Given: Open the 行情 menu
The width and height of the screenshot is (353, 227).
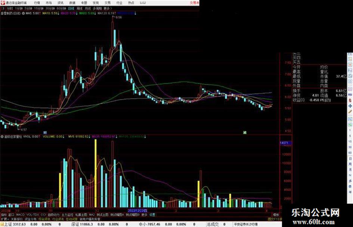Looking at the screenshot, I should click(x=37, y=3).
